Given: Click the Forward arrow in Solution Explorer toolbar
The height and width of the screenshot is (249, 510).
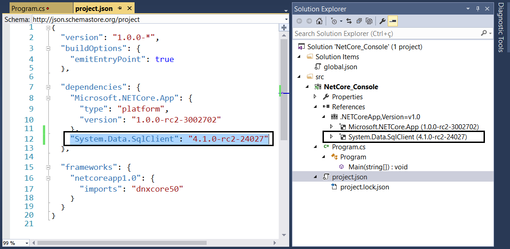Looking at the screenshot, I should click(309, 21).
